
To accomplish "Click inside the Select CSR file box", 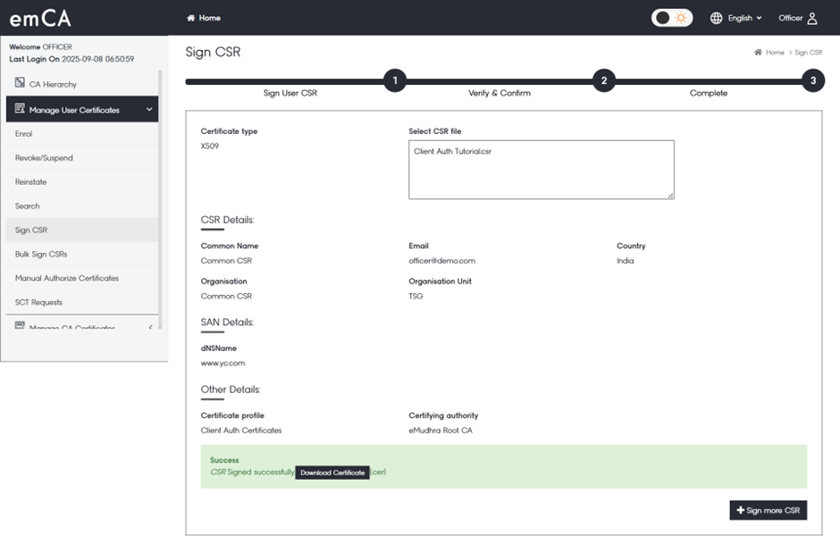I will [x=541, y=170].
